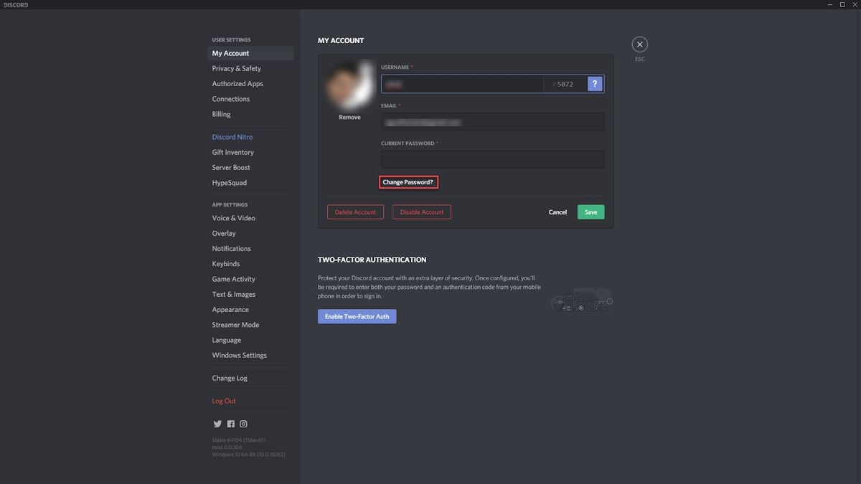The height and width of the screenshot is (484, 861).
Task: Click the Current Password input field
Action: (x=492, y=158)
